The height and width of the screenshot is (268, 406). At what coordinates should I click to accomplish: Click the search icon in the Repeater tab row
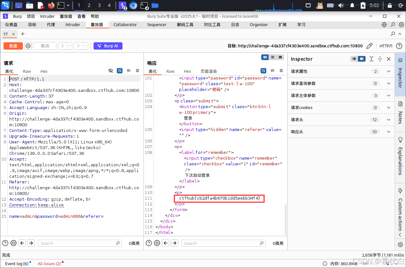coord(393,34)
